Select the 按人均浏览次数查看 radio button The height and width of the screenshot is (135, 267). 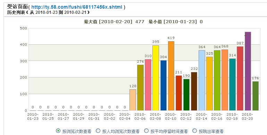(x=98, y=131)
